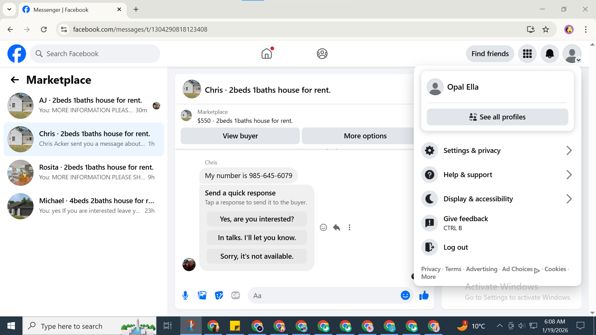
Task: Expand Settings & privacy submenu
Action: click(x=498, y=150)
